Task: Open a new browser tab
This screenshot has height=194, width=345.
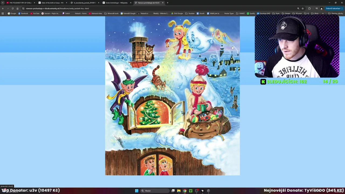Action: [x=167, y=3]
